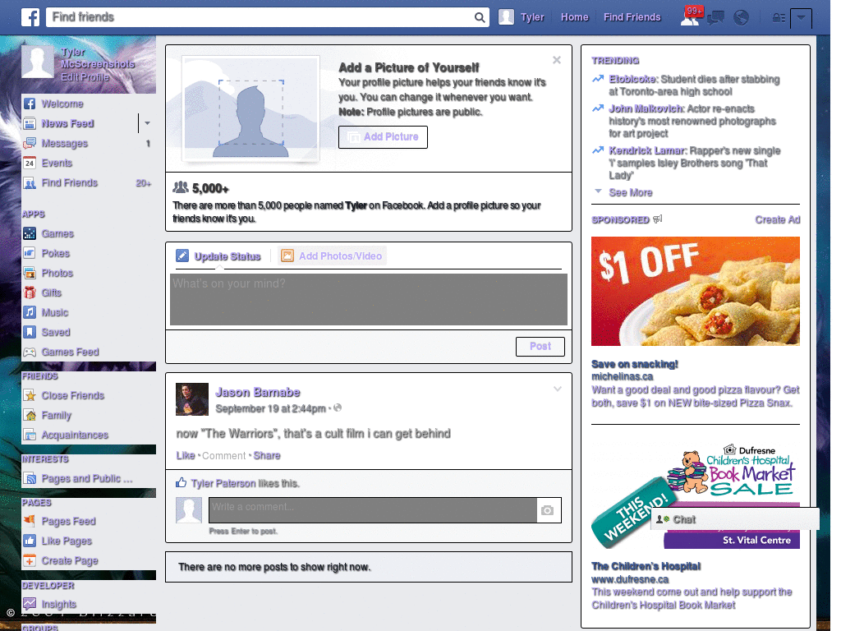Click Comment link under the post
The height and width of the screenshot is (631, 841).
click(x=223, y=455)
